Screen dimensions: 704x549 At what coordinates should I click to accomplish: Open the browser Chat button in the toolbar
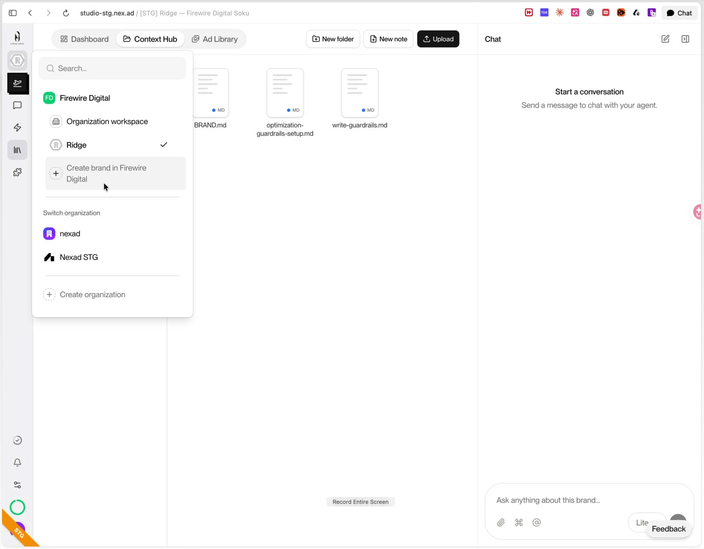(x=679, y=13)
